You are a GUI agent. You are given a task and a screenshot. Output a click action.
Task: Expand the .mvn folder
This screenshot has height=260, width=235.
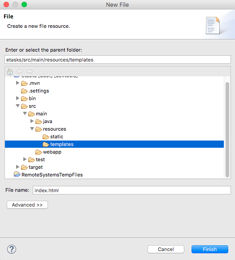(17, 83)
